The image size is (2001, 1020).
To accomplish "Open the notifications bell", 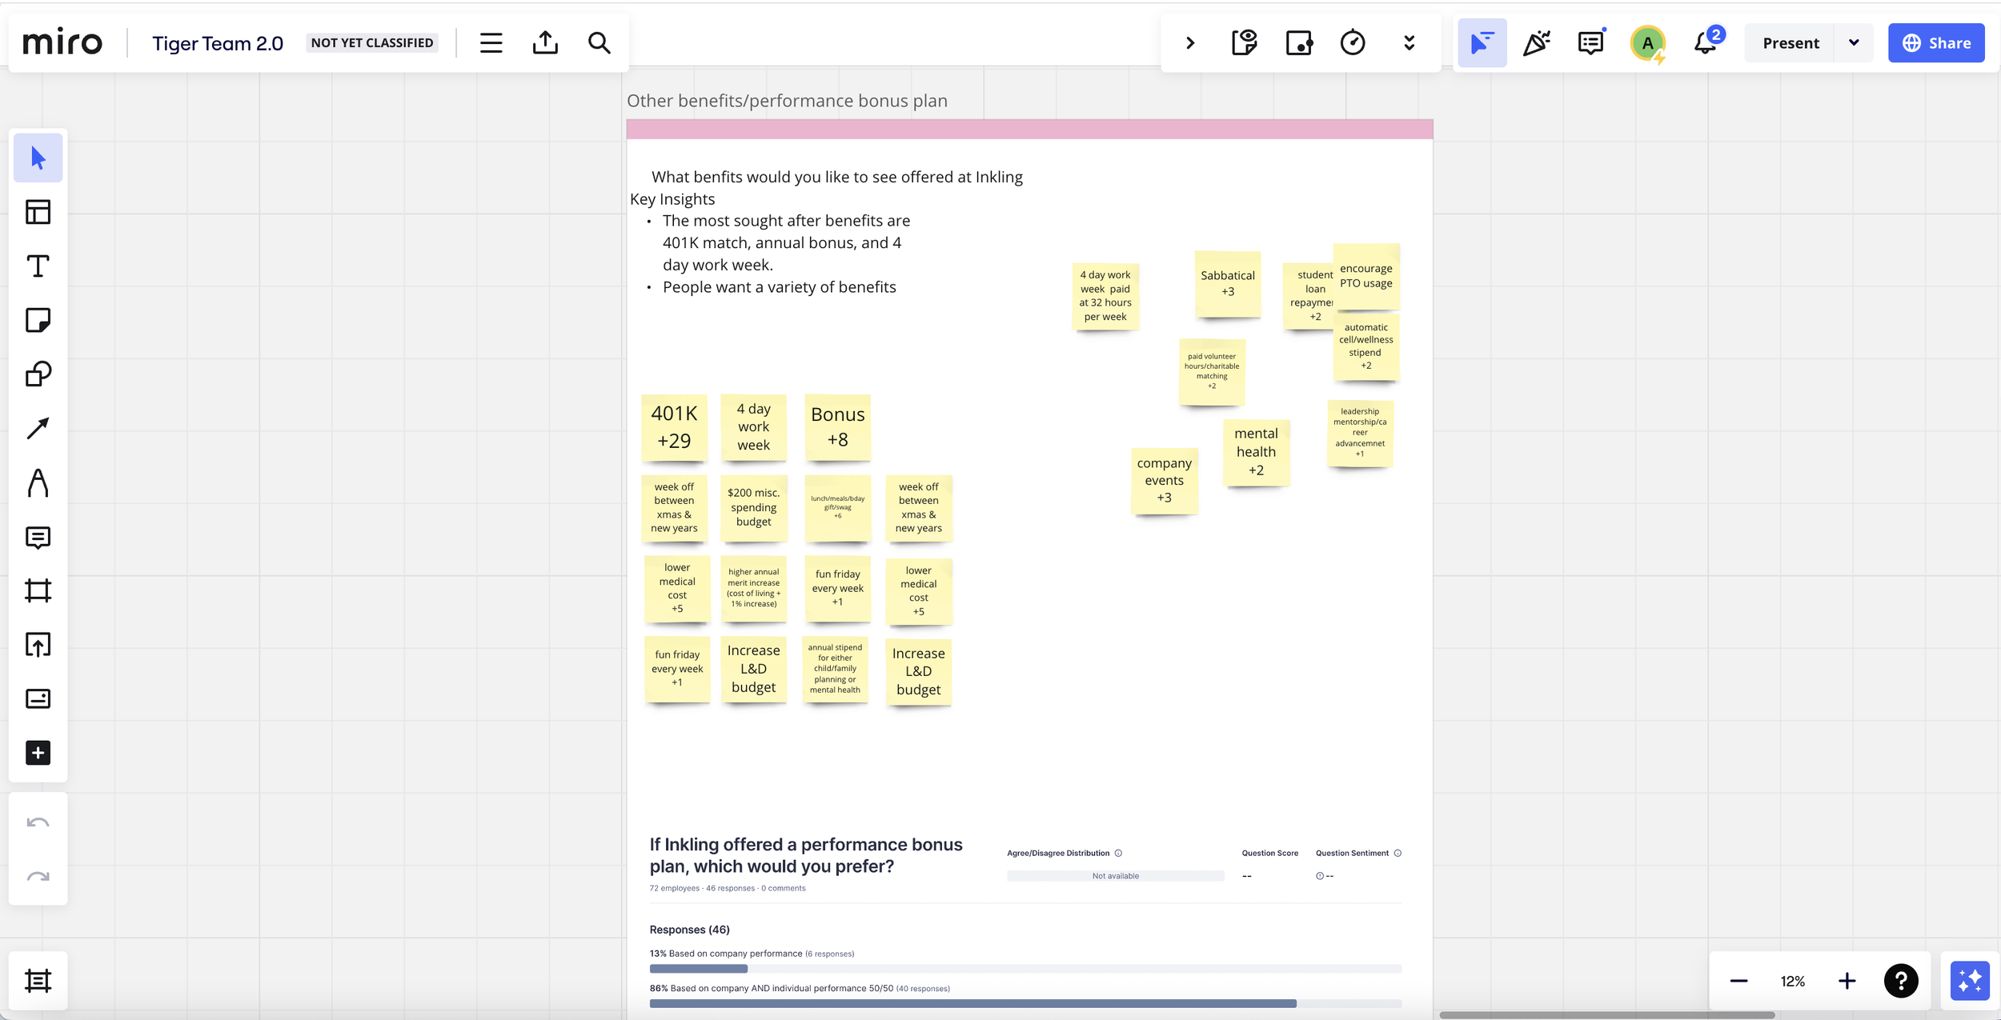I will coord(1706,42).
